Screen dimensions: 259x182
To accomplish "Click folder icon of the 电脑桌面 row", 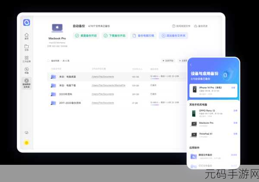I will [53, 77].
